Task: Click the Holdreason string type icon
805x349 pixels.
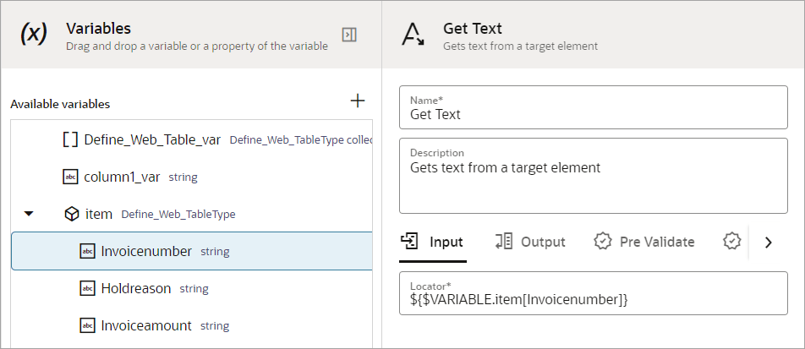Action: coord(87,288)
